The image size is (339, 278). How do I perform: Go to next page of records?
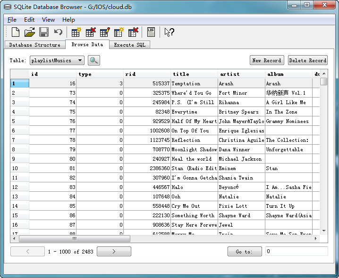click(114, 252)
